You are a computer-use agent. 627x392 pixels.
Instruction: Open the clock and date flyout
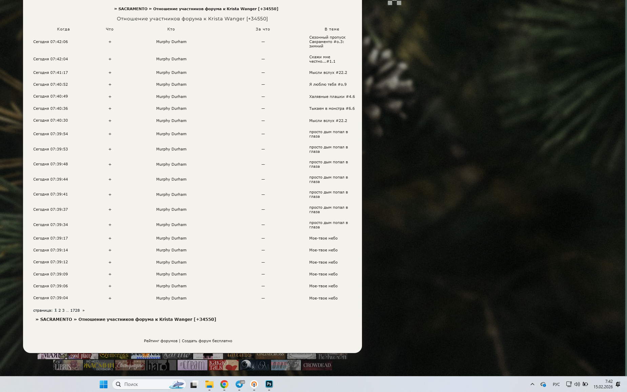click(603, 384)
